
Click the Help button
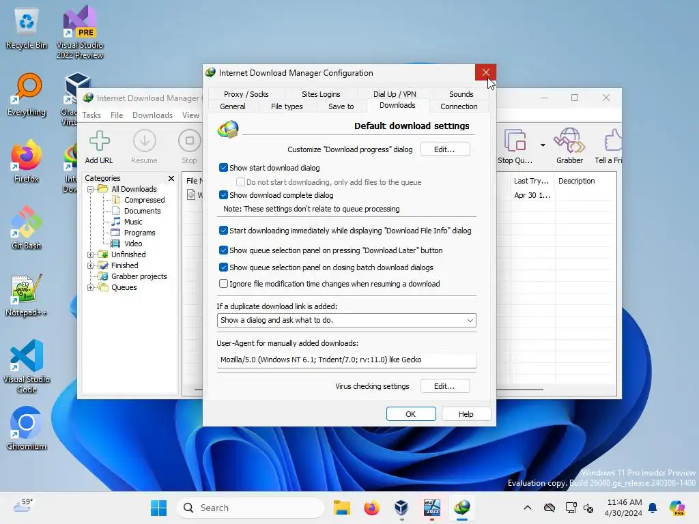tap(466, 414)
